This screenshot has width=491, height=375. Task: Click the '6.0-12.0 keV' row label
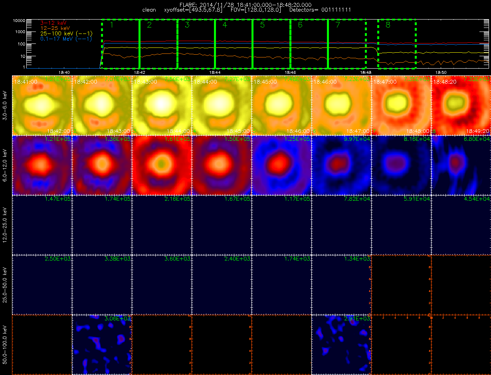5,165
